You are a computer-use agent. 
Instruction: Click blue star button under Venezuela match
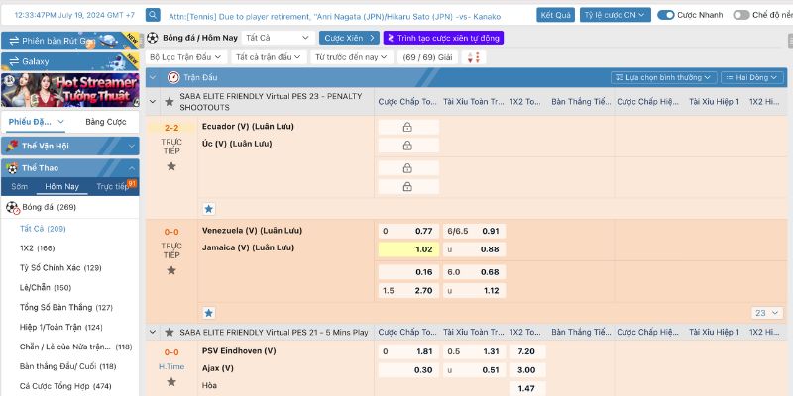(208, 312)
